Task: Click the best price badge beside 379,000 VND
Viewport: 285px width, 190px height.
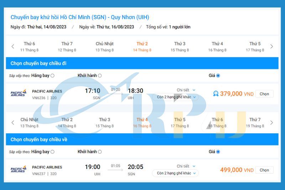Action: (216, 94)
